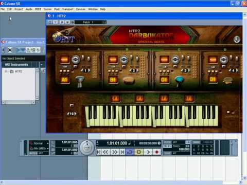
Task: Click the round knob in section A
Action: pyautogui.click(x=76, y=60)
